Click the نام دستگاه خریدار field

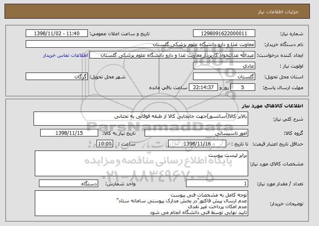140,44
